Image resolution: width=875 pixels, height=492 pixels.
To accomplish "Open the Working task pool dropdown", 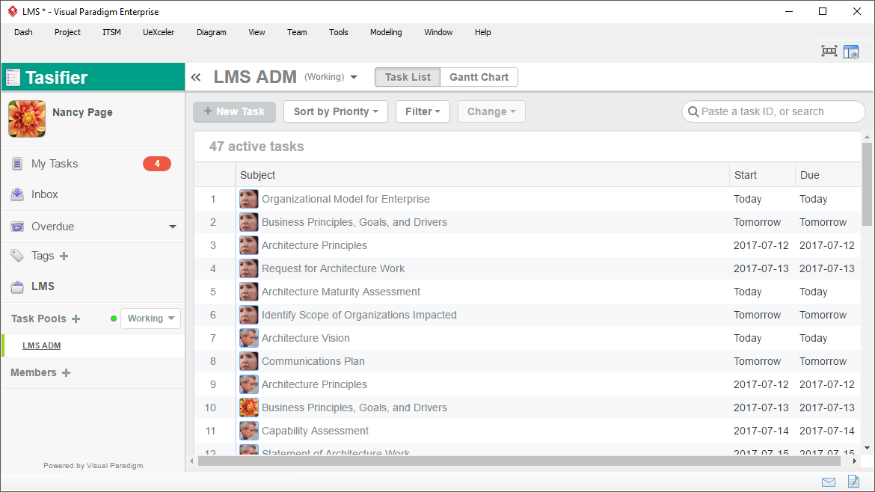I will tap(150, 319).
